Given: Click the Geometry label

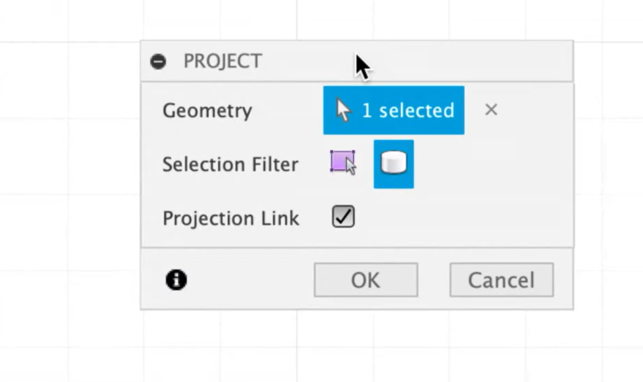Looking at the screenshot, I should pyautogui.click(x=207, y=111).
